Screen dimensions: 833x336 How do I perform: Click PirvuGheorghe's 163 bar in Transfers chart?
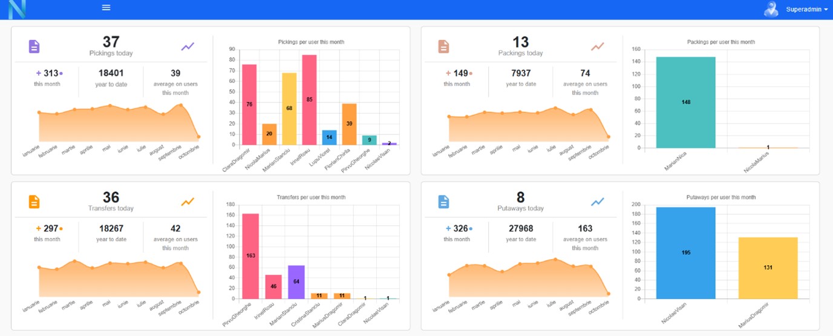250,256
